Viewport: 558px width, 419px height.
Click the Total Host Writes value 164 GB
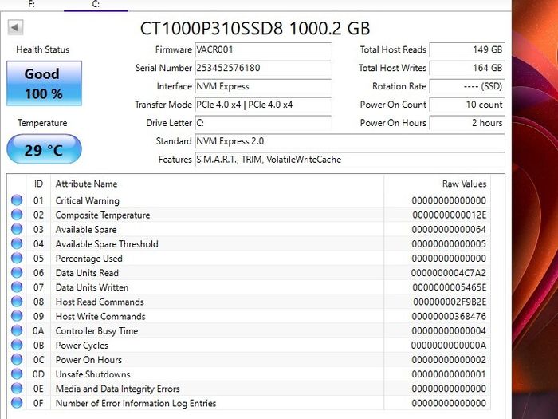click(x=467, y=68)
